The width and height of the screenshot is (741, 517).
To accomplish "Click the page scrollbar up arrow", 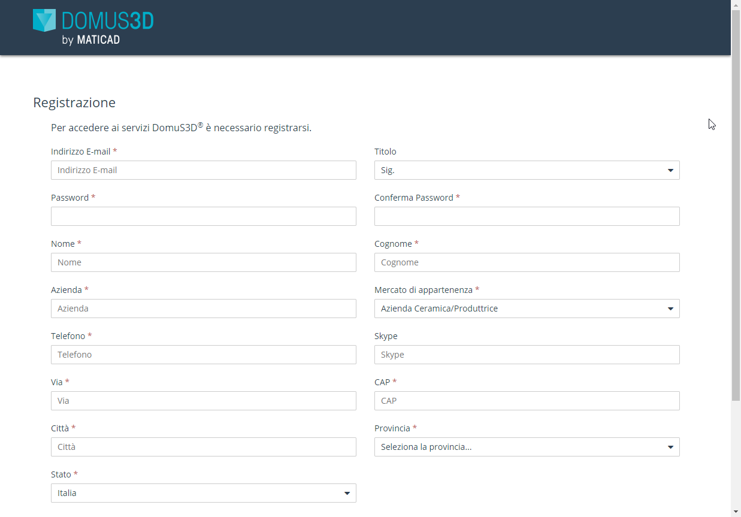I will coord(736,5).
